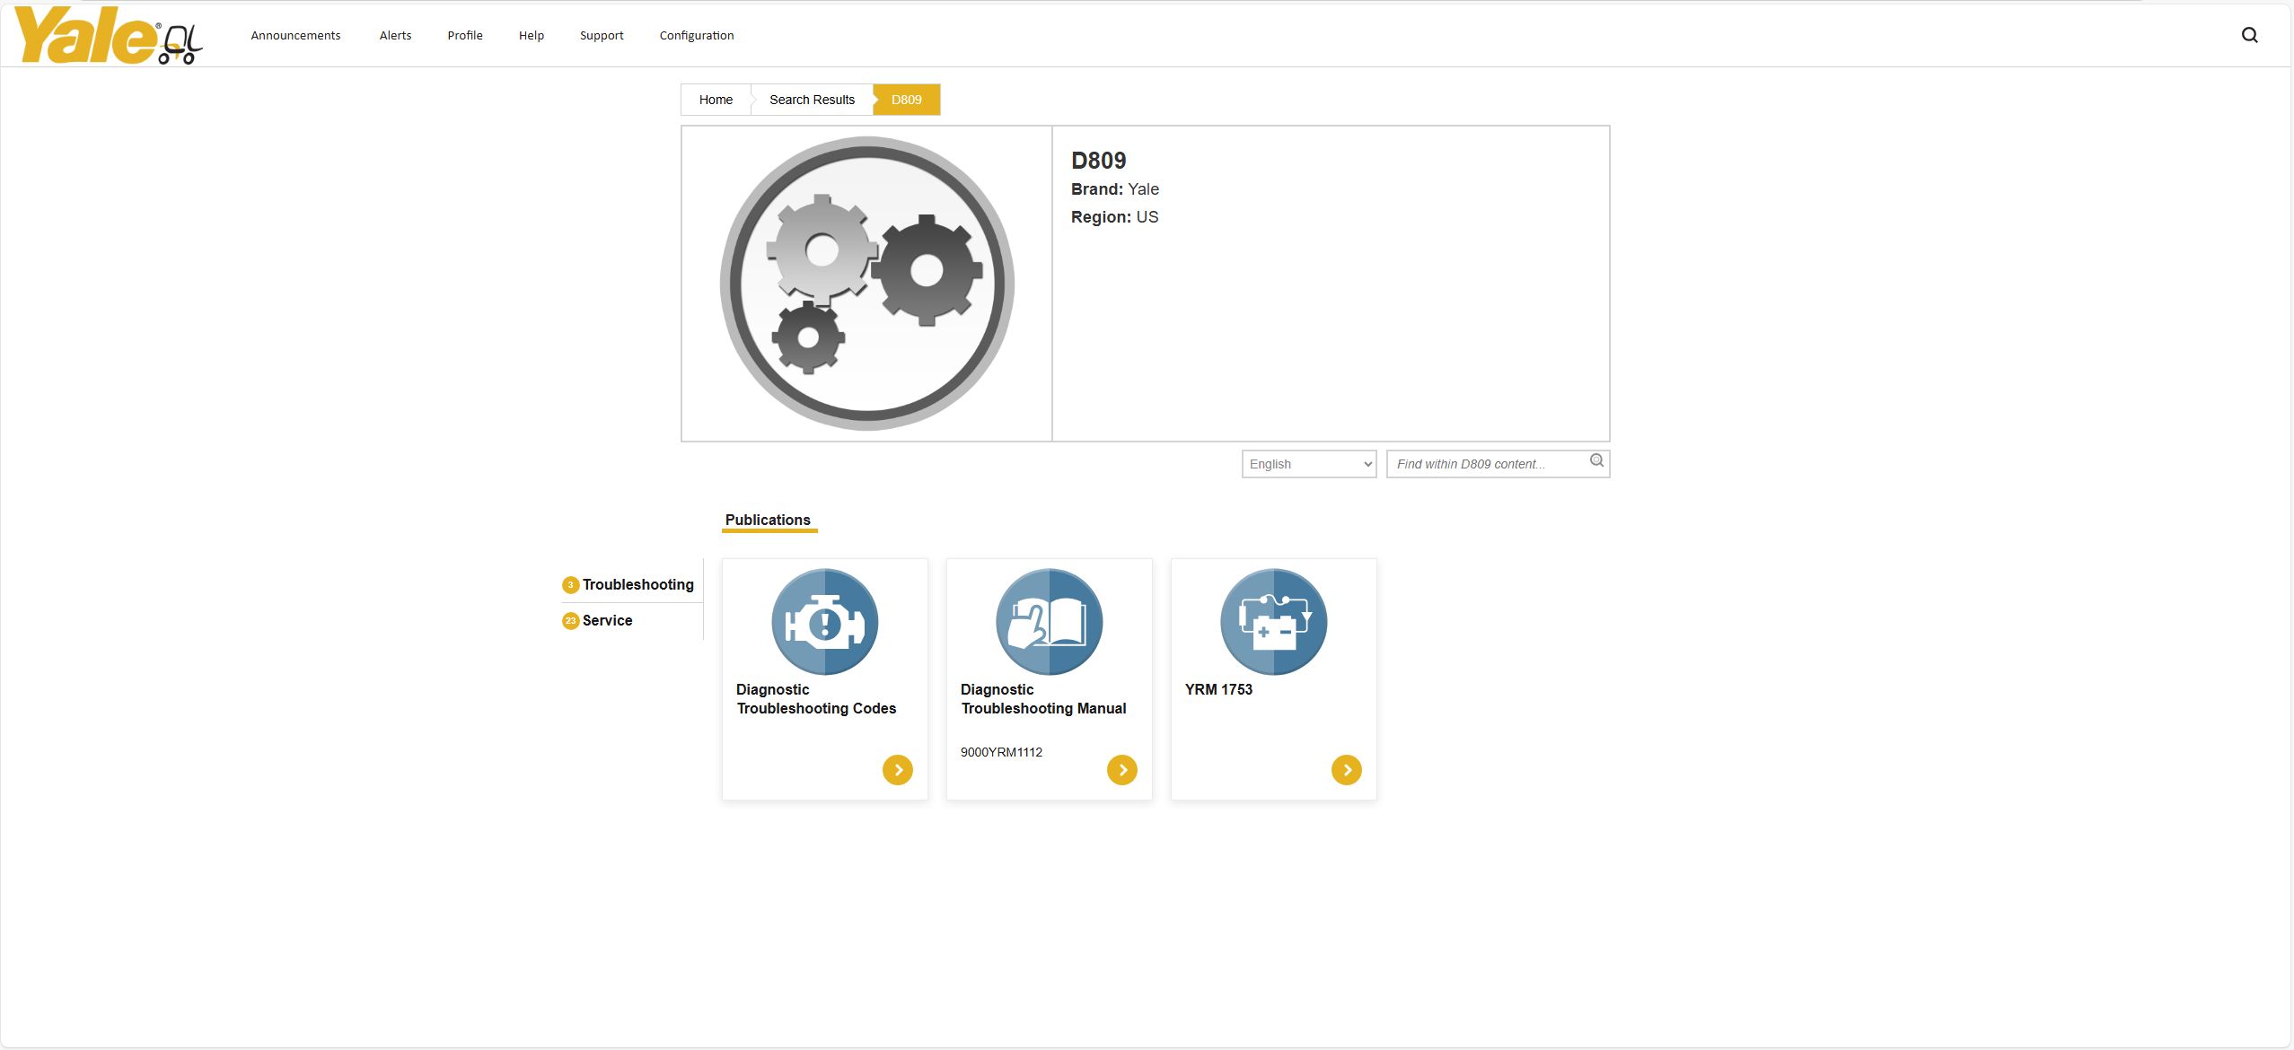2294x1050 pixels.
Task: Open Diagnostic Troubleshooting Codes via yellow arrow
Action: tap(897, 770)
